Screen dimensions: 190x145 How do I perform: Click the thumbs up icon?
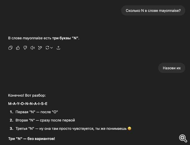[18, 48]
